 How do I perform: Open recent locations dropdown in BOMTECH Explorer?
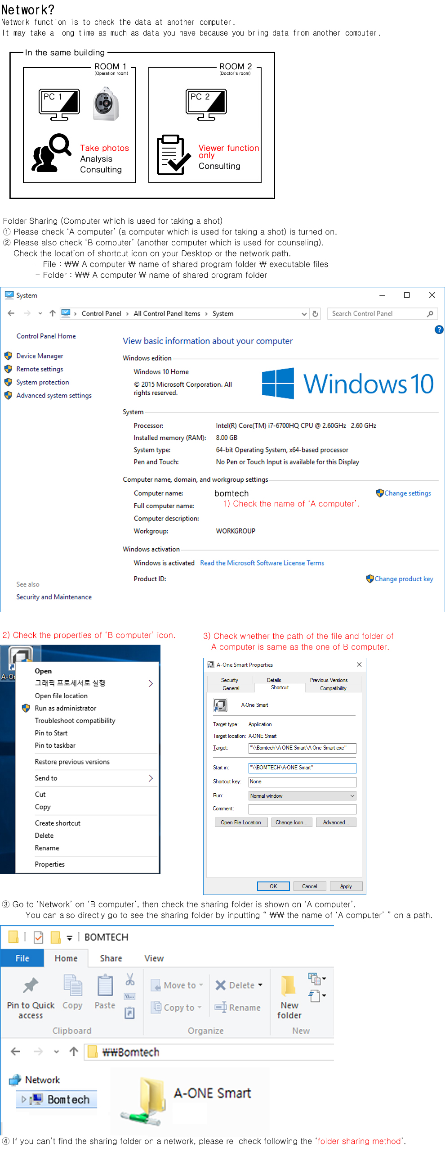point(57,1052)
